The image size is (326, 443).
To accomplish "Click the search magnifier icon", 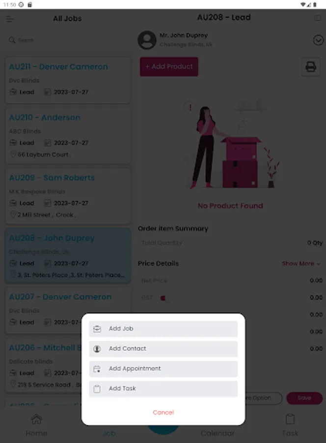I will pos(12,40).
